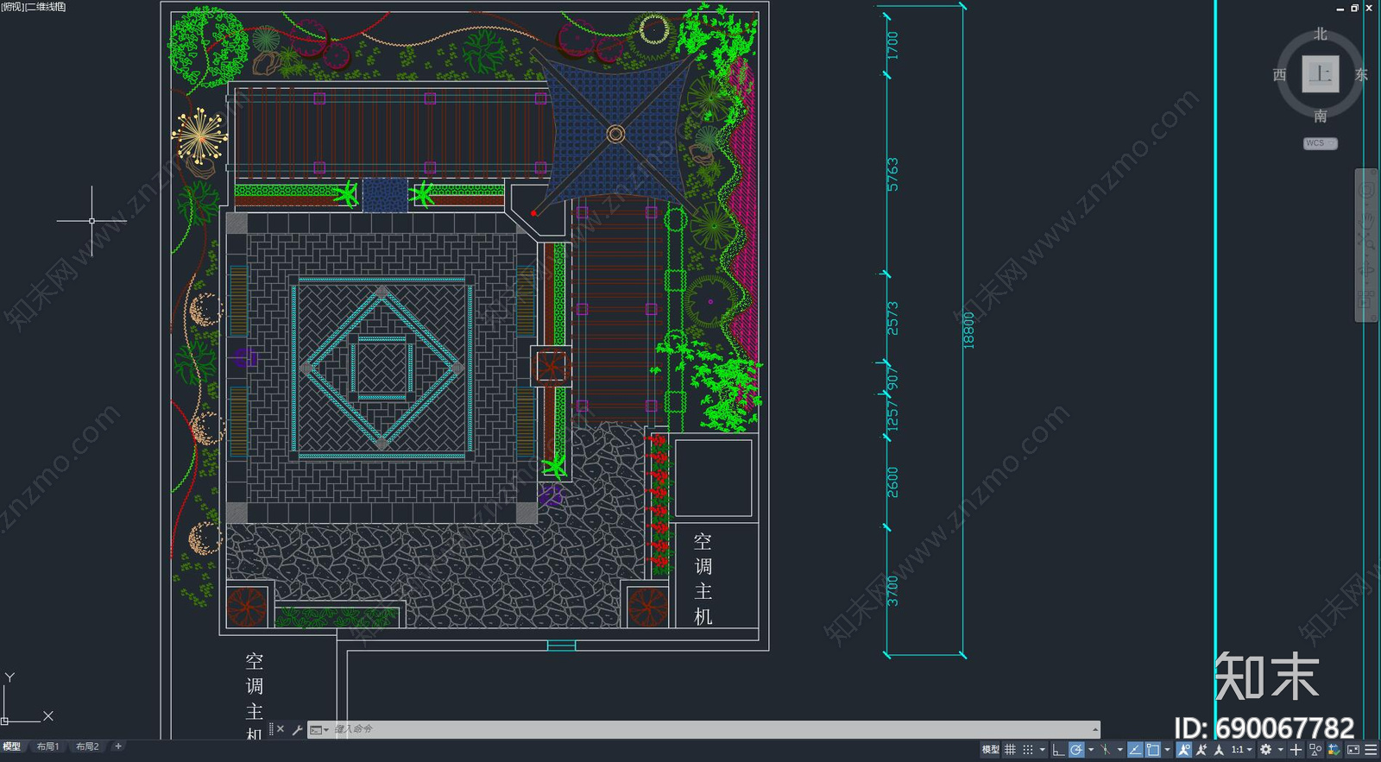
Task: Open status bar customization menu icon
Action: 1371,749
